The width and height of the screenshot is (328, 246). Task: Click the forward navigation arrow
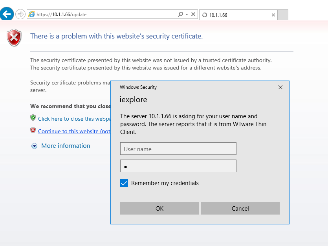tap(20, 14)
